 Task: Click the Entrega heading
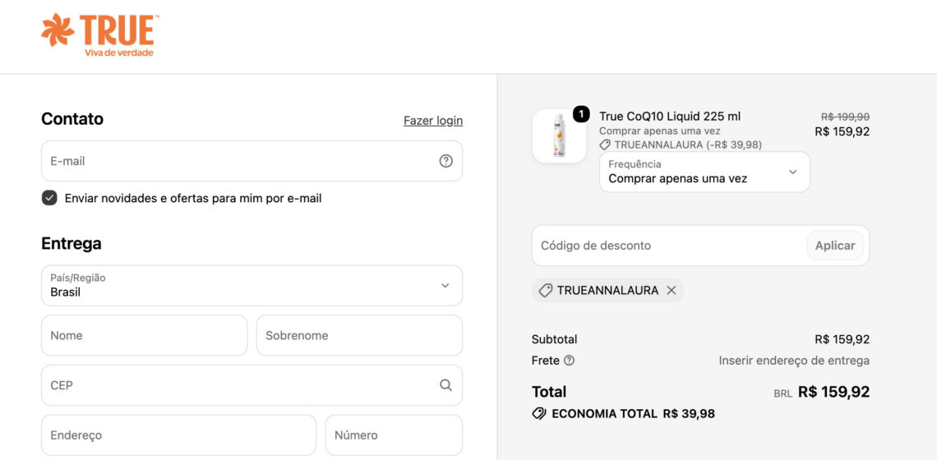coord(72,243)
